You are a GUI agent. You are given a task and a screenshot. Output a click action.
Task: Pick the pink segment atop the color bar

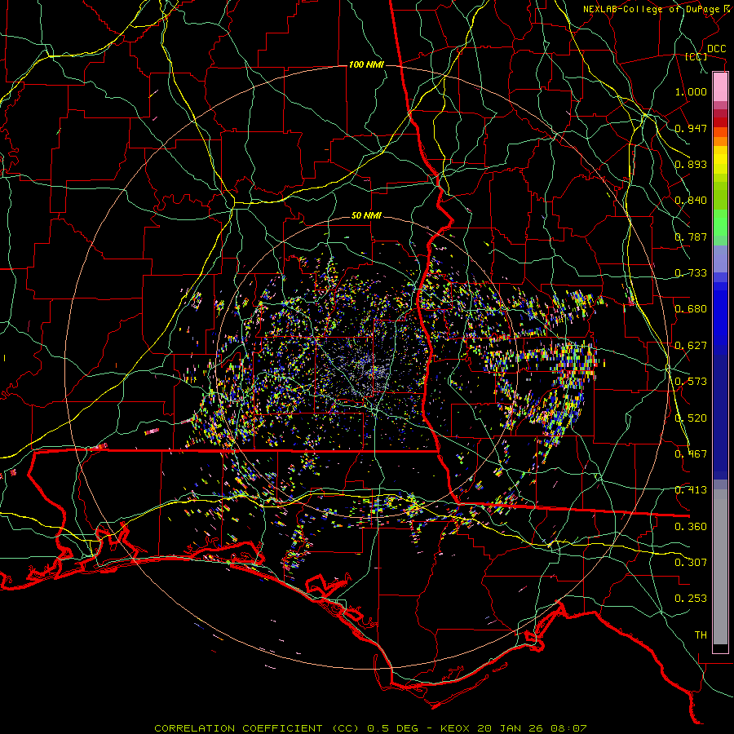tap(720, 87)
